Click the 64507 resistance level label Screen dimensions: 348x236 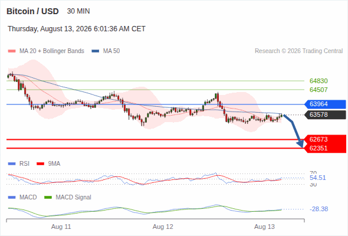(319, 90)
